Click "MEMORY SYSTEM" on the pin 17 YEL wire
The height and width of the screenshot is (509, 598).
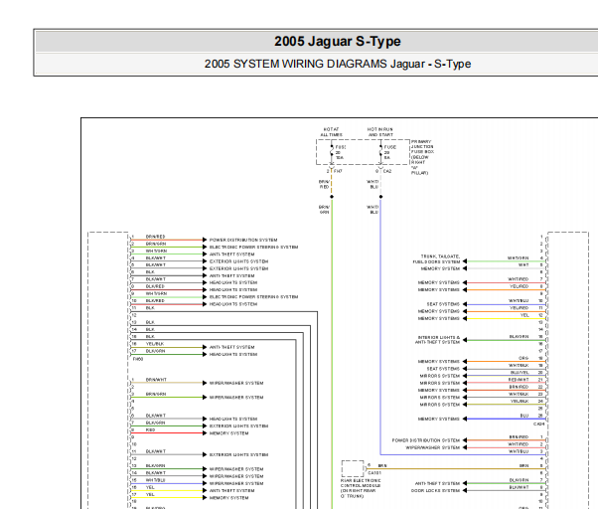tap(228, 498)
